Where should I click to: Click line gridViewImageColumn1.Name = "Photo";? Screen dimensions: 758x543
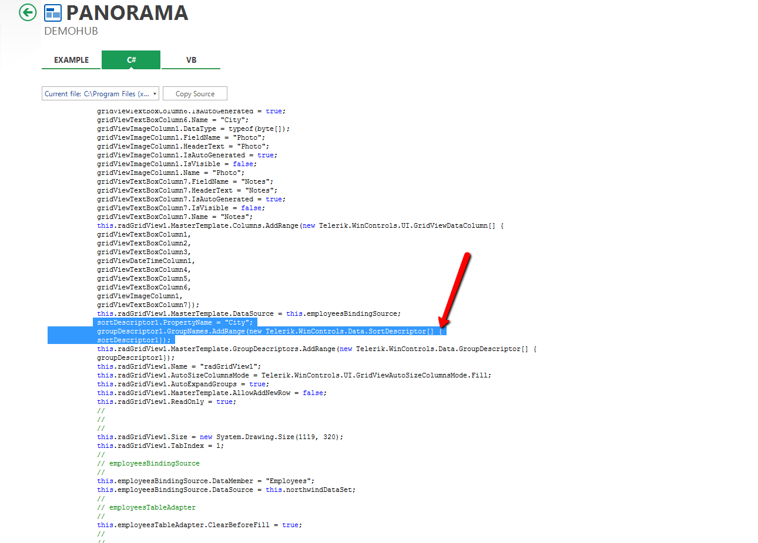171,173
